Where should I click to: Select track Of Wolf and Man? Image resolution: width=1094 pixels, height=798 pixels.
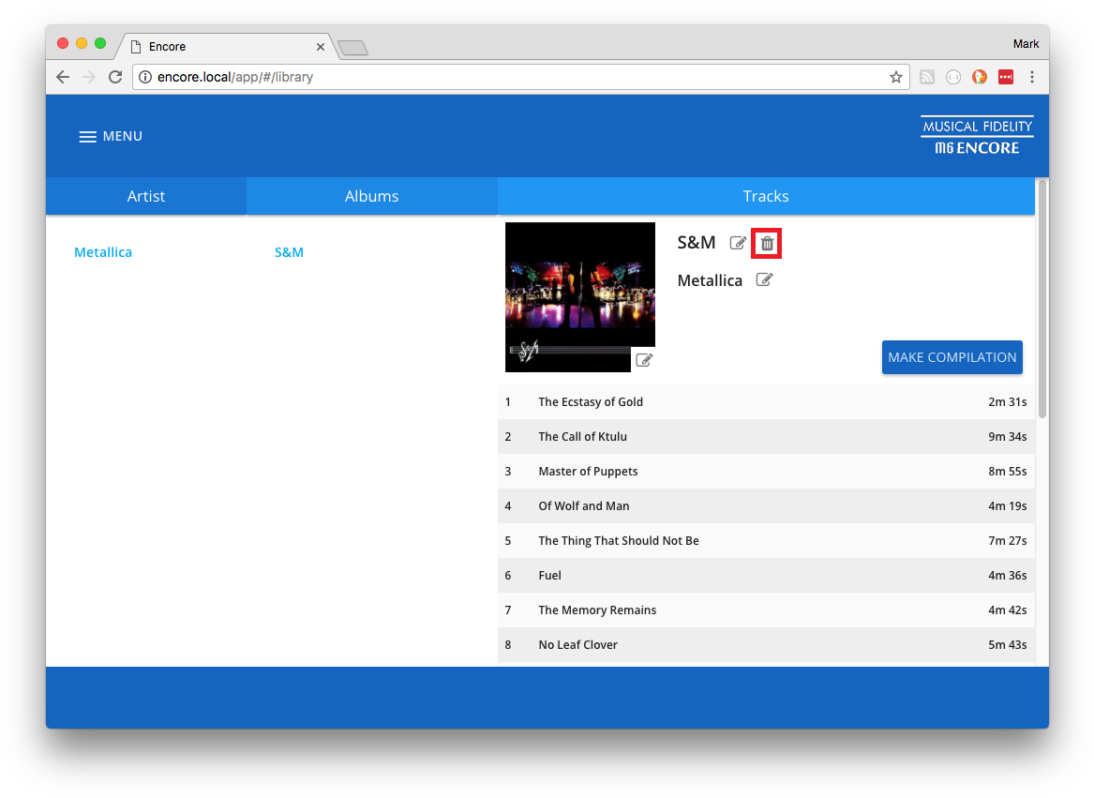coord(766,506)
